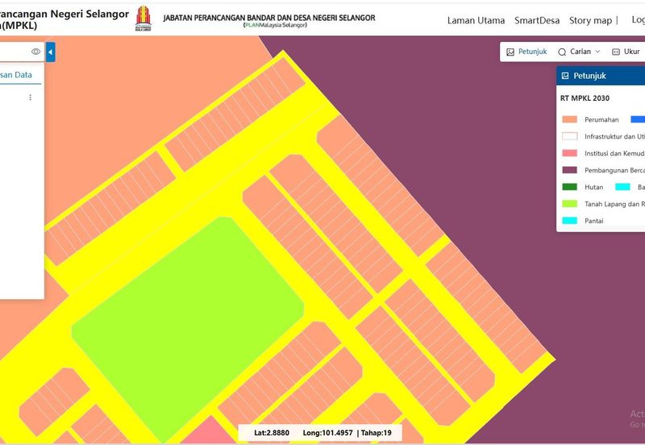Click the Petunjuk panel header icon

tap(565, 76)
